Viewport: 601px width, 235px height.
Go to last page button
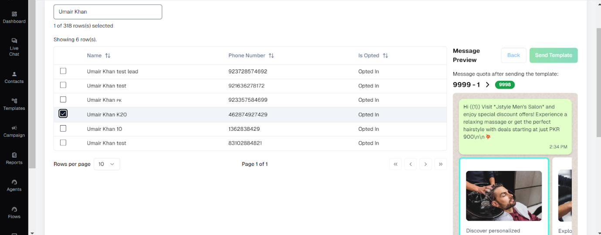441,164
